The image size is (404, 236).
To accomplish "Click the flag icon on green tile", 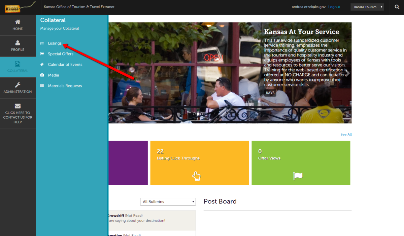I will (x=298, y=176).
